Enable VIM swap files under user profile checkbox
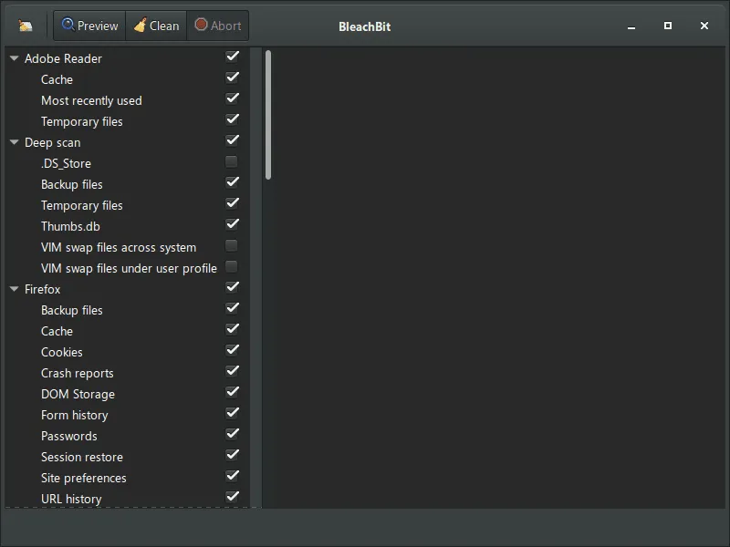 (232, 266)
